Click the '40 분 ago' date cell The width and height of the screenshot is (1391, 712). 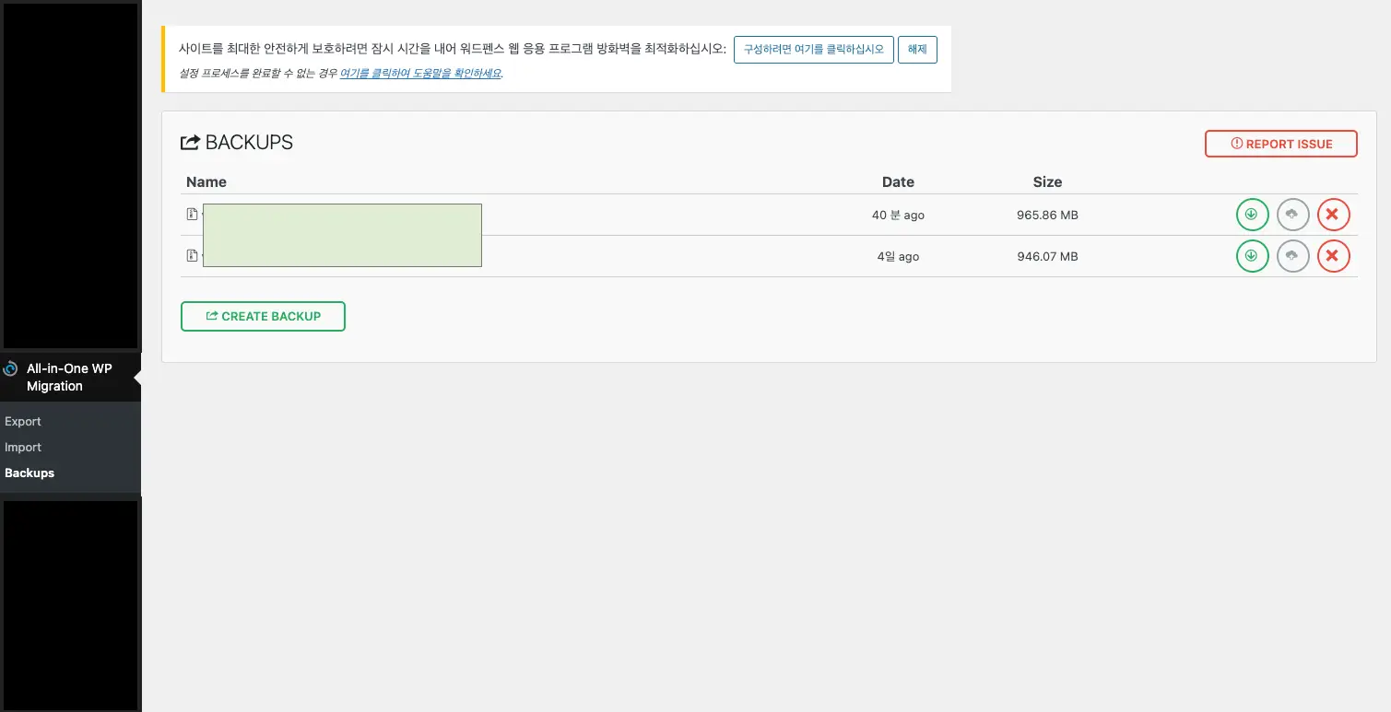pos(898,215)
